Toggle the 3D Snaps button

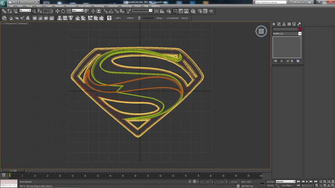(105, 11)
